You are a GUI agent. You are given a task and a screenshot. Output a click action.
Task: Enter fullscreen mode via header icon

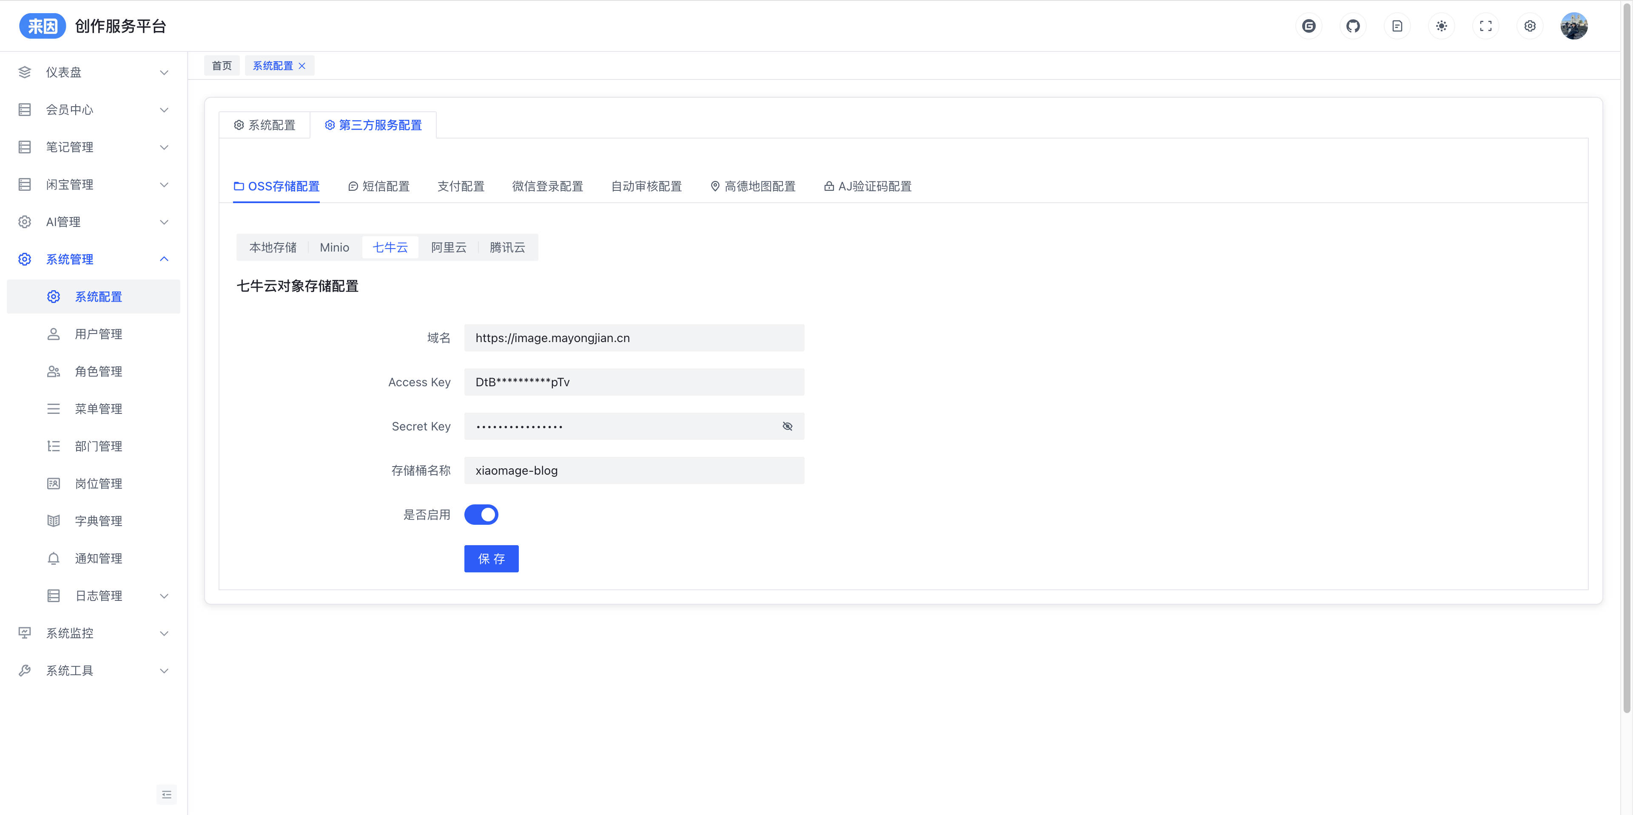[1485, 26]
